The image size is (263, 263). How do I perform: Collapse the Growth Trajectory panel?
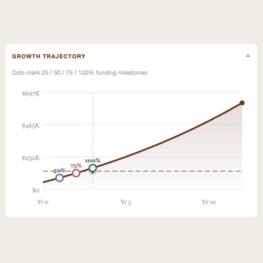click(x=248, y=56)
